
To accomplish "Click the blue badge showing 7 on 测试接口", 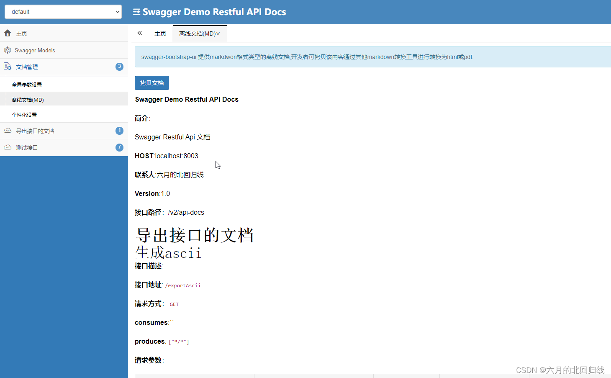I will click(119, 147).
